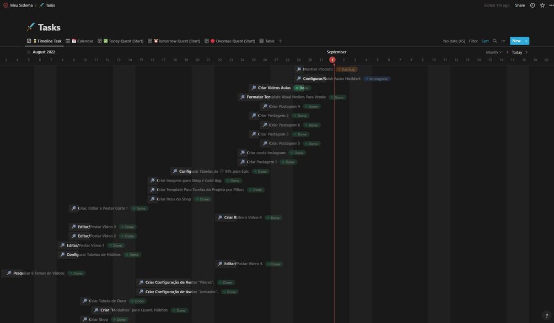The image size is (554, 323).
Task: Click the Meu Sistema page icon
Action: point(6,6)
